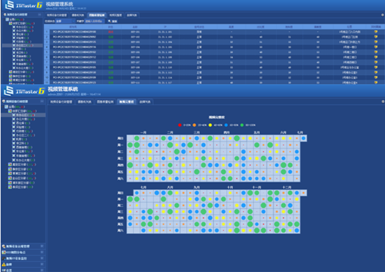Click yellow action icon in the offline first row
The width and height of the screenshot is (385, 272).
tap(376, 32)
